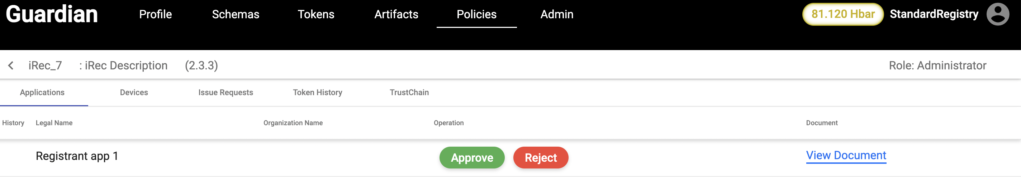
Task: Switch to the TrustChain tab
Action: point(409,92)
